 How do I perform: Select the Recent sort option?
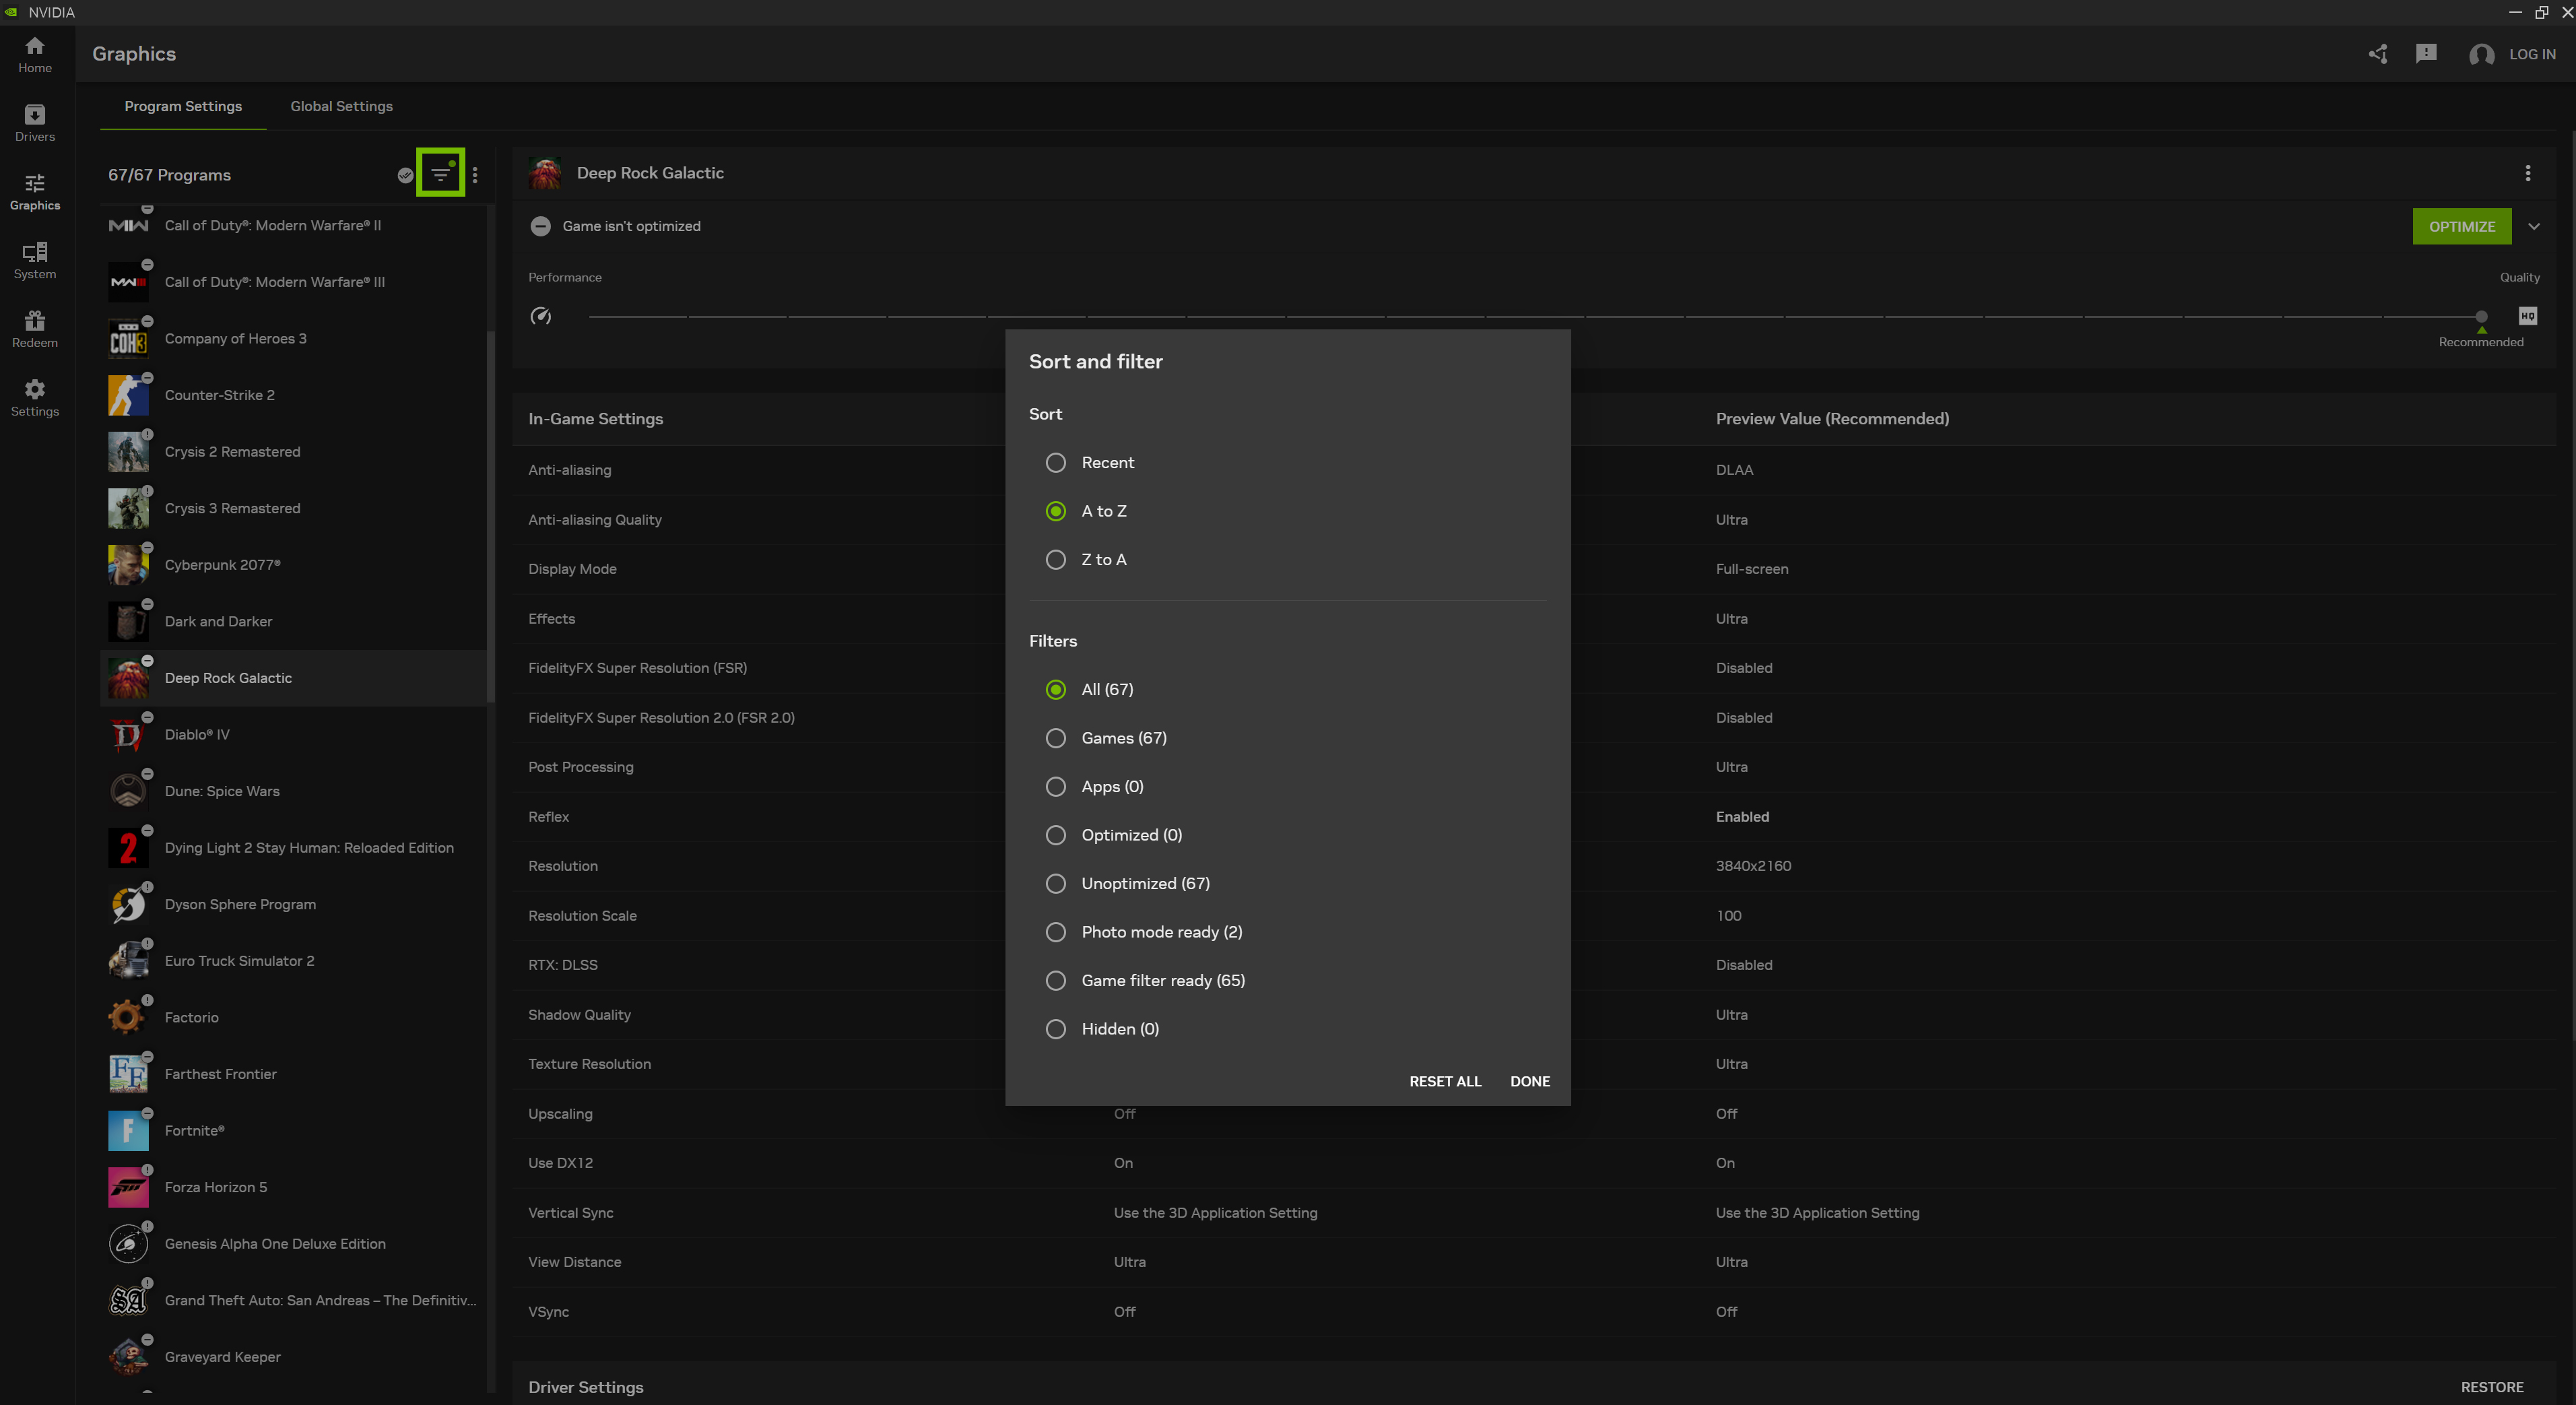click(1056, 462)
